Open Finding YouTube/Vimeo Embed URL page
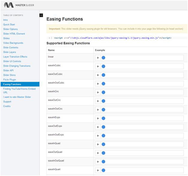Image resolution: width=188 pixels, height=176 pixels. (19, 91)
